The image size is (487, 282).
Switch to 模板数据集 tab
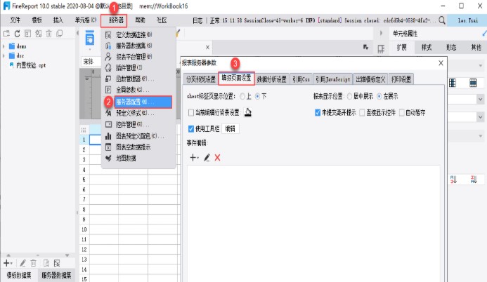click(19, 275)
